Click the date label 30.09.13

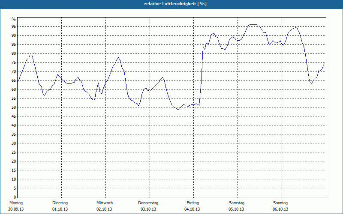pyautogui.click(x=16, y=209)
